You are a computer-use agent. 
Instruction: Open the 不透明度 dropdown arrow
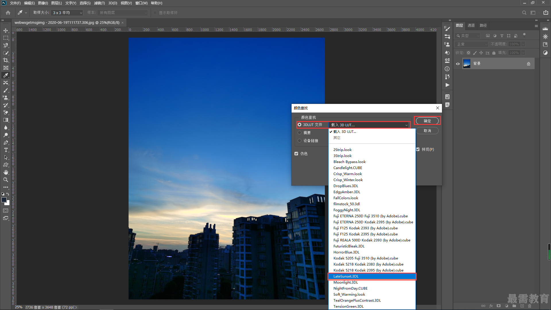[x=523, y=44]
